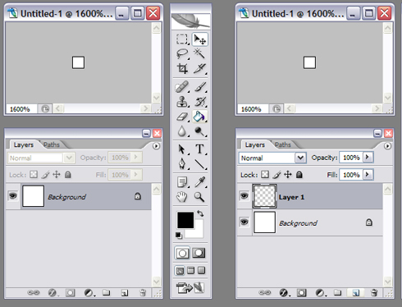Expand the Fill slider arrow in right panel
402x307 pixels.
click(x=368, y=175)
